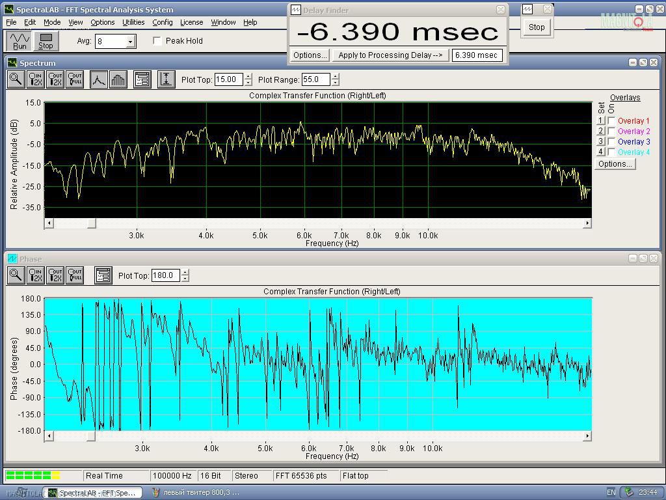This screenshot has height=500, width=666.
Task: Open Overlays Options button
Action: coord(615,164)
